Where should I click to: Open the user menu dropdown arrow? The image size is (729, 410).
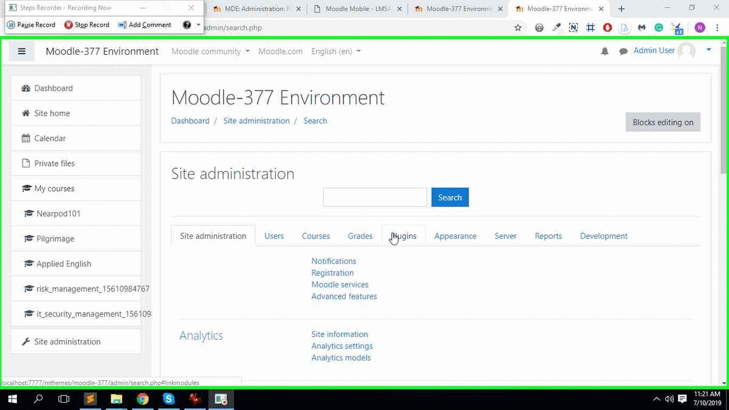click(x=708, y=50)
